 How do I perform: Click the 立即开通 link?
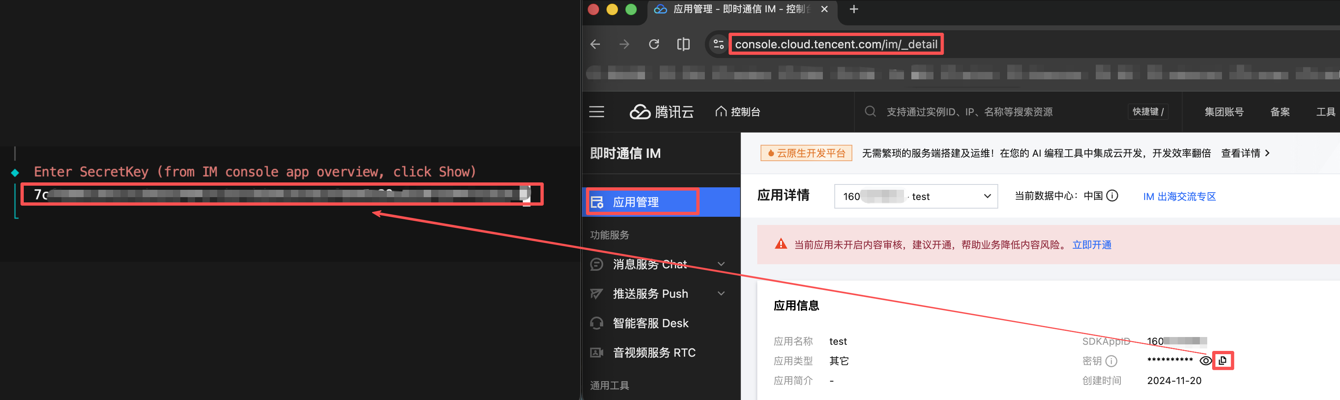(x=1091, y=245)
